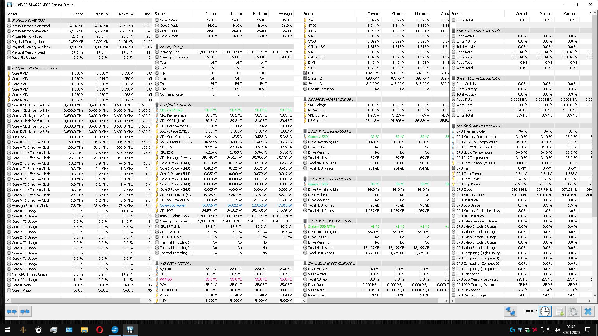Select the CPU (Tctl/Tdie) temperature row
Screen dimensions: 598x336
[171, 110]
